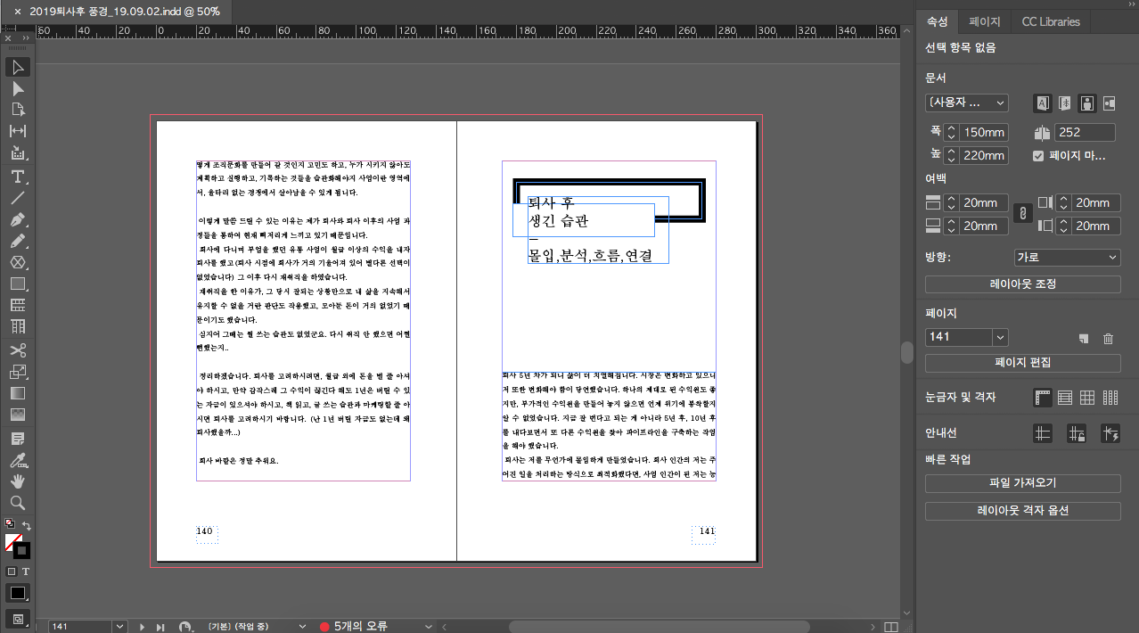Expand the document preset dropdown 사용자
Screen dimensions: 1139x633
[x=966, y=103]
